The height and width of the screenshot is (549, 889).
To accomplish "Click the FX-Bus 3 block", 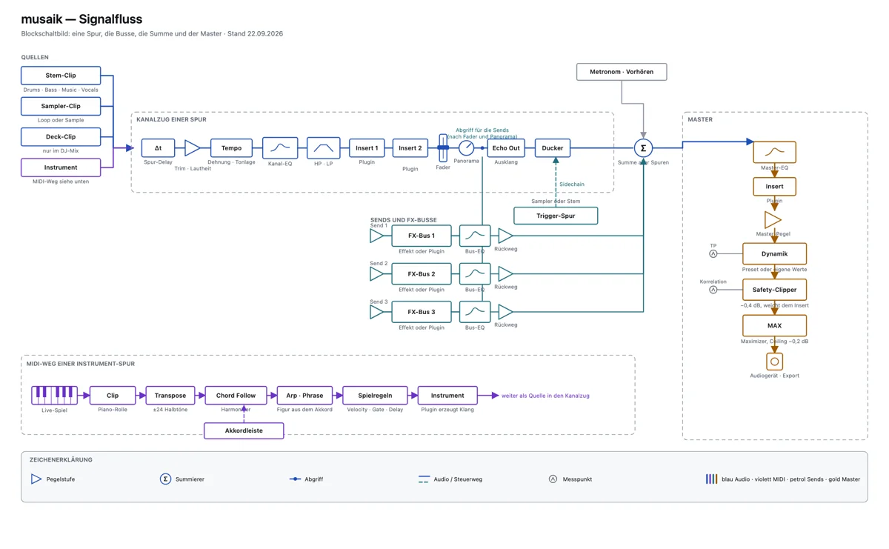I will click(422, 312).
